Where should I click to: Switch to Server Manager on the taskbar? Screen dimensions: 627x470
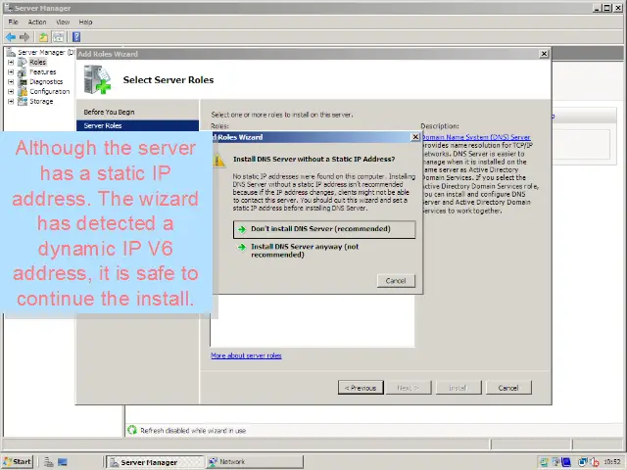click(x=155, y=462)
